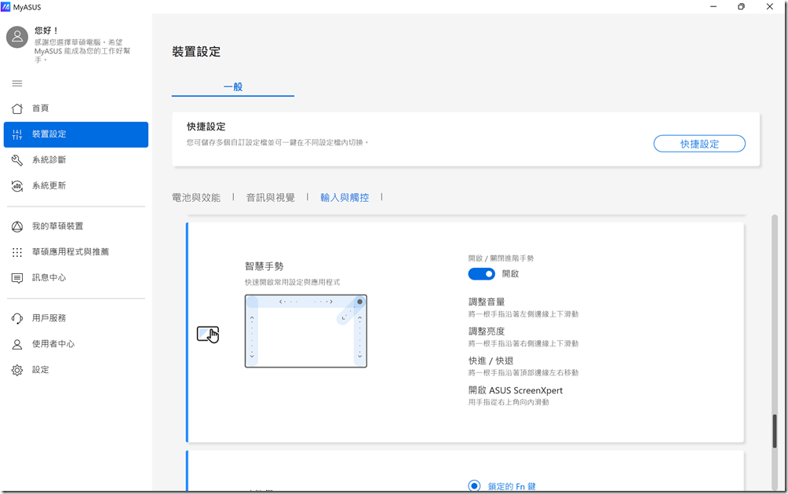Open 系統更新 update icon
Screen dimensions: 788x494
(17, 186)
